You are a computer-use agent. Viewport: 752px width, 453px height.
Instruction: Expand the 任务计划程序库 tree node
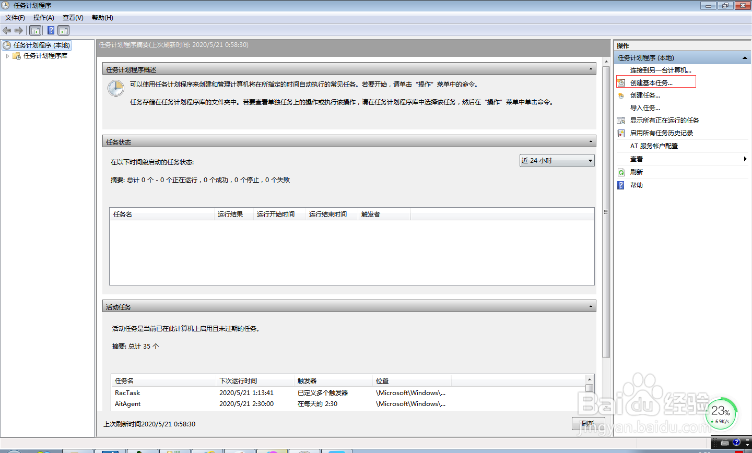(x=7, y=55)
